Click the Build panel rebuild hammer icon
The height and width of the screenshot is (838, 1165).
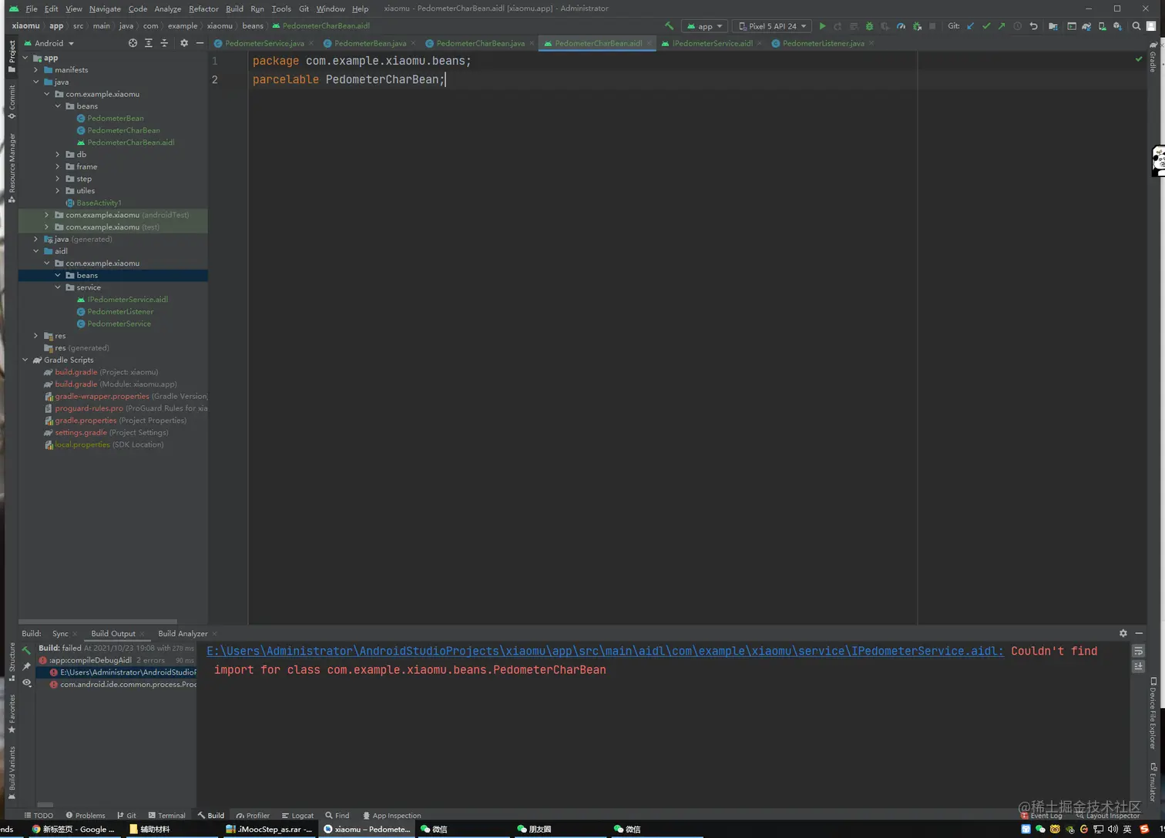(27, 651)
